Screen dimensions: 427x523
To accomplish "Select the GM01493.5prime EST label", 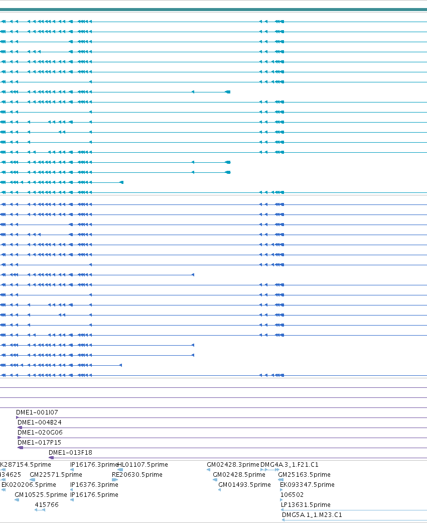I will 244,484.
